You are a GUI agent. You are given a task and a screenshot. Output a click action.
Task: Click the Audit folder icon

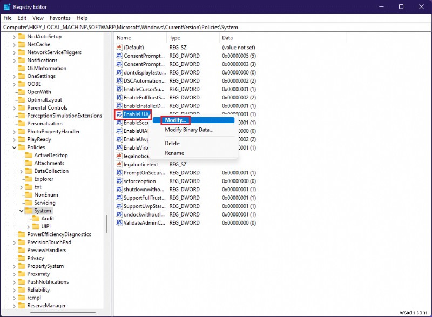point(36,218)
